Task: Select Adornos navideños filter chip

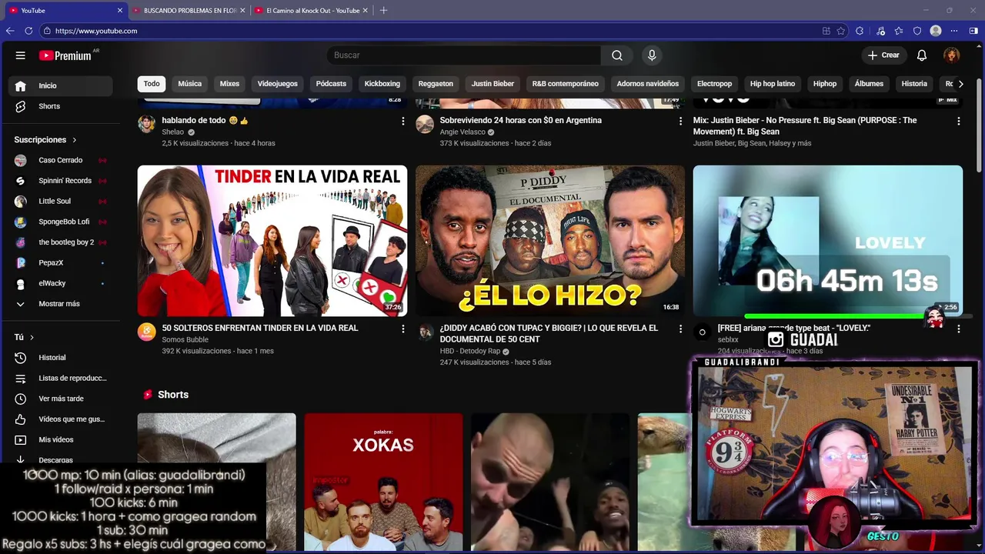Action: point(648,84)
